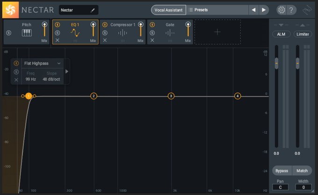Toggle Compressor 1 power button
This screenshot has height=195, width=318.
105,24
